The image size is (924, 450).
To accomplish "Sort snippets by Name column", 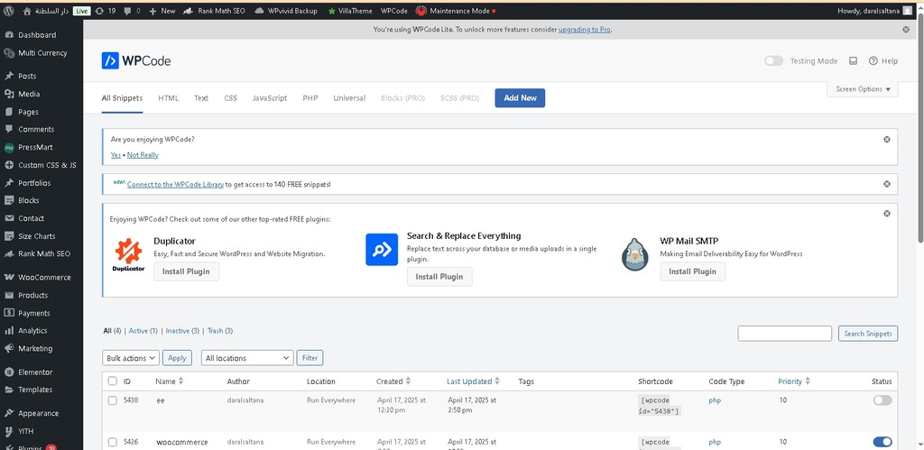I will pos(169,381).
